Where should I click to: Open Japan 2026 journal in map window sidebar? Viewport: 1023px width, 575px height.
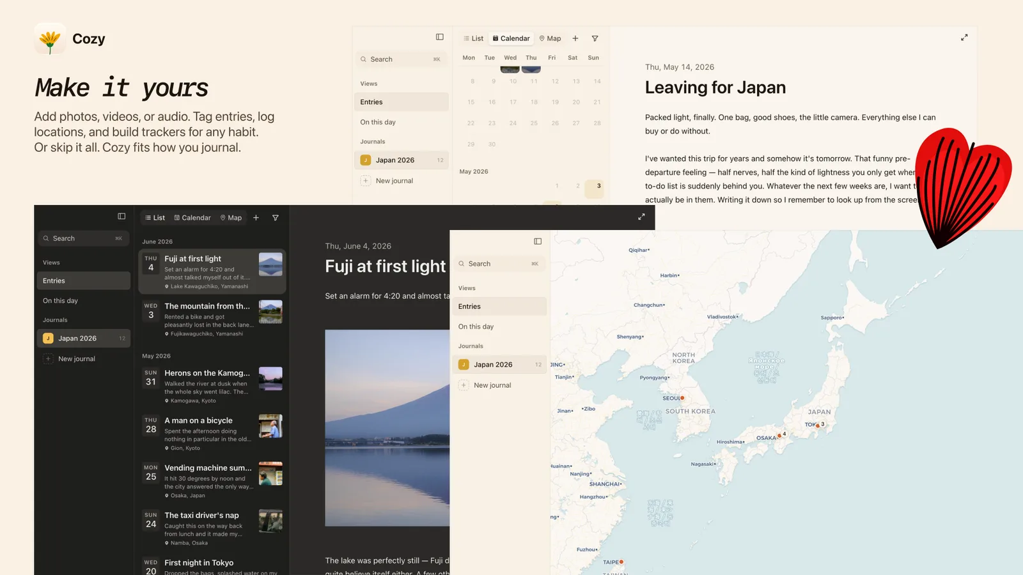pyautogui.click(x=499, y=365)
